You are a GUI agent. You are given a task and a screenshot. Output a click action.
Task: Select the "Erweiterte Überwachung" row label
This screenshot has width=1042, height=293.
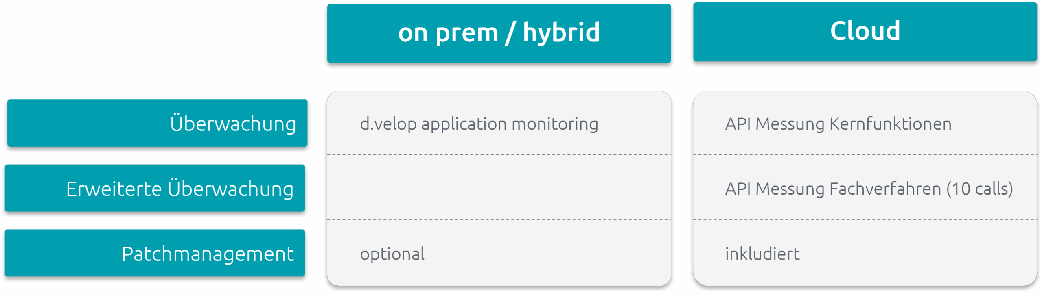click(180, 189)
